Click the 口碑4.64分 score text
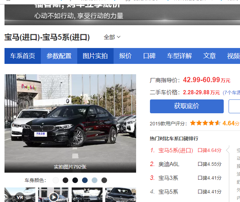The width and height of the screenshot is (240, 202). [x=210, y=151]
